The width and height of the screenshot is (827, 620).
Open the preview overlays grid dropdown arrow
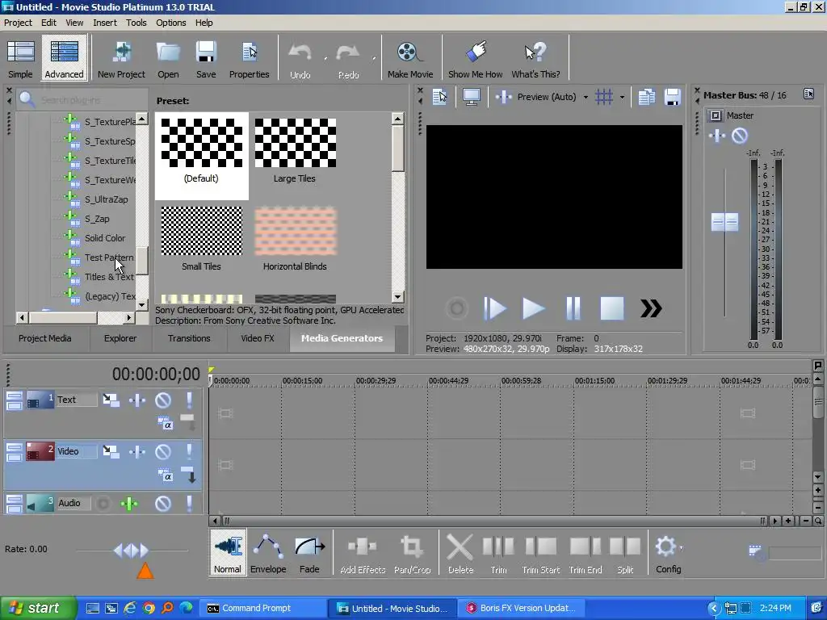point(622,97)
